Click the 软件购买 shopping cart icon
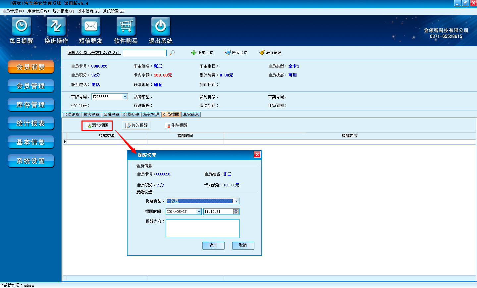This screenshot has height=288, width=477. tap(126, 26)
